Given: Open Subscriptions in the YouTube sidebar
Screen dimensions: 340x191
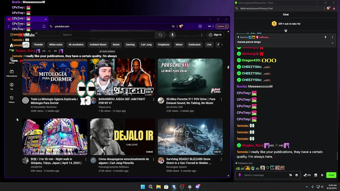Looking at the screenshot, I should [12, 73].
